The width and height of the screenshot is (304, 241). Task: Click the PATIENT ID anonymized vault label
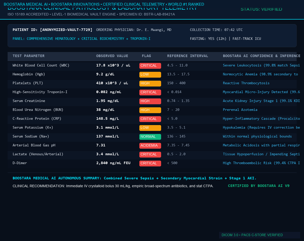[52, 30]
